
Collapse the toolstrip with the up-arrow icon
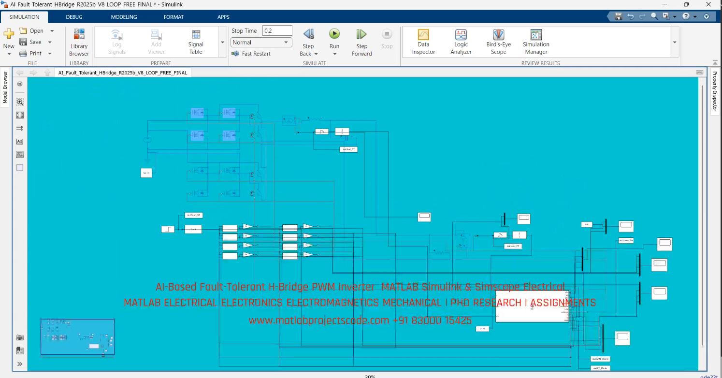tap(715, 62)
